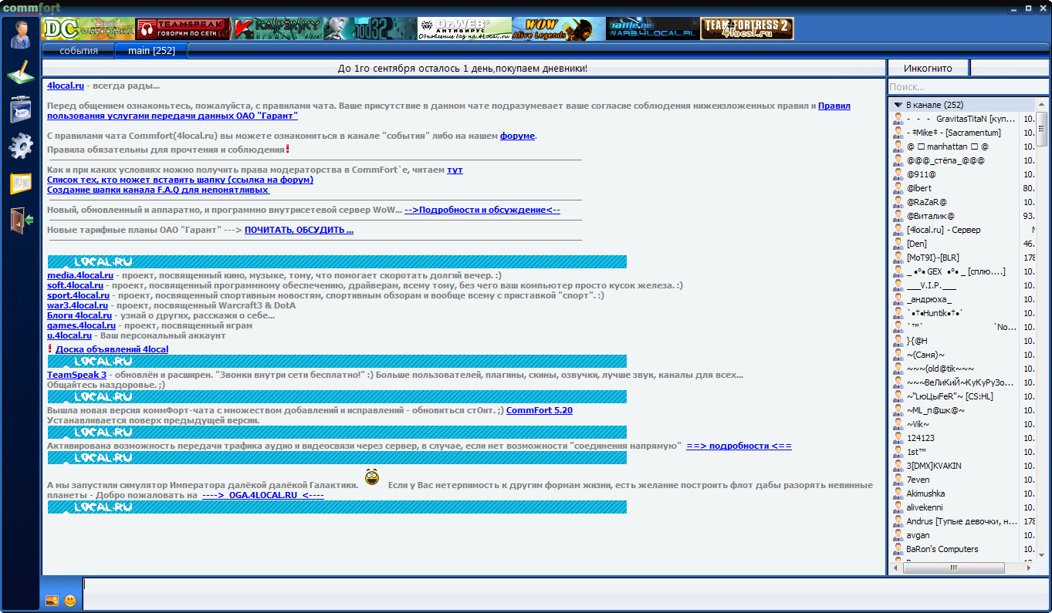The image size is (1052, 613).
Task: Select the "main [252]" tab
Action: coord(151,51)
